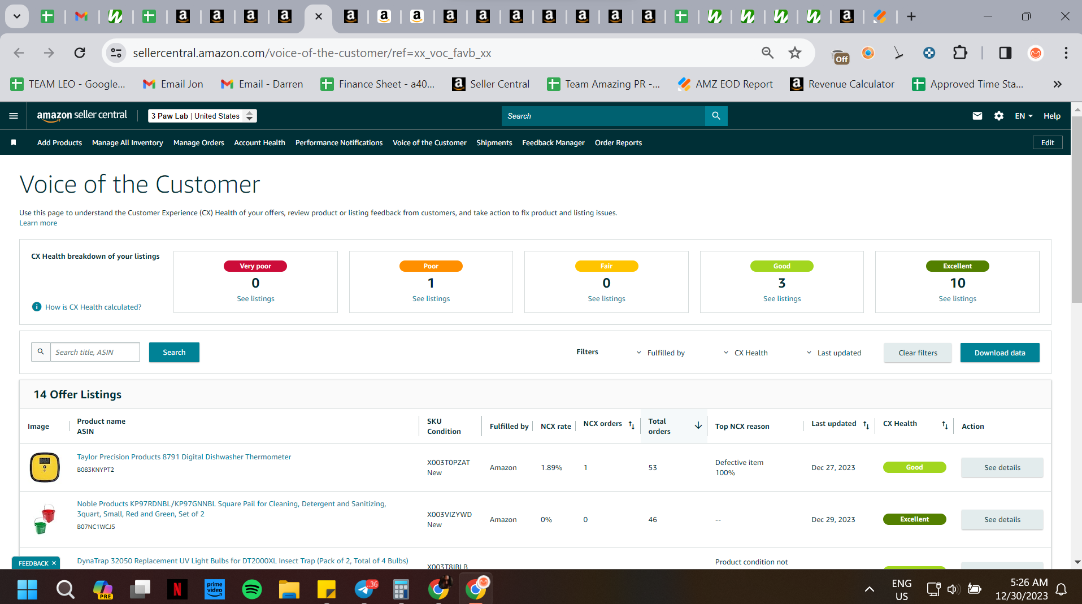Click the info icon beside CX Health calculated
The width and height of the screenshot is (1082, 604).
point(37,307)
